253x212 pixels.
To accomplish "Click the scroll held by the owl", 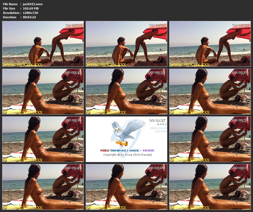I will point(122,143).
